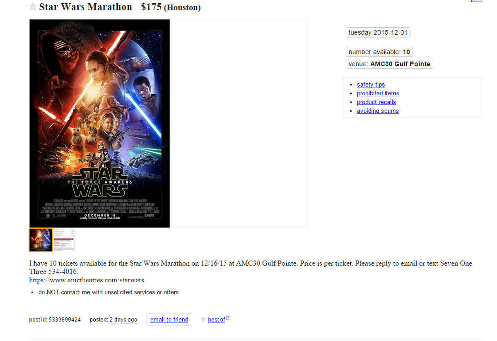Click the tuesday 2015-12-01 date tag
This screenshot has width=497, height=341.
378,33
